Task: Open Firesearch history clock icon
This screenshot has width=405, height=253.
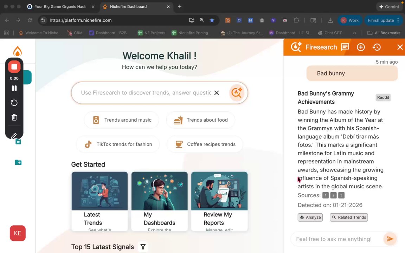Action: click(x=377, y=47)
